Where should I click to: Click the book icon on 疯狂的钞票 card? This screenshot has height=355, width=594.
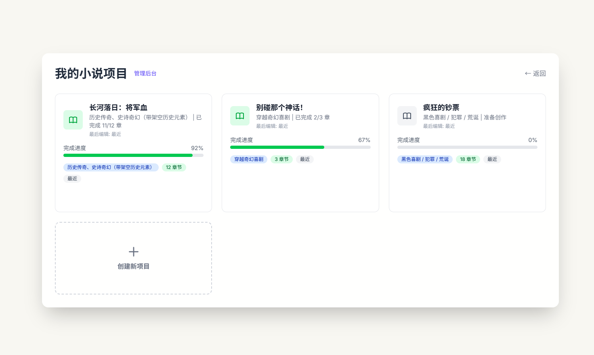(x=407, y=116)
